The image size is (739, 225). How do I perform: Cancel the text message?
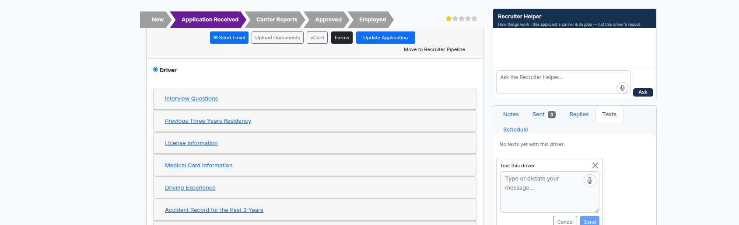coord(565,222)
